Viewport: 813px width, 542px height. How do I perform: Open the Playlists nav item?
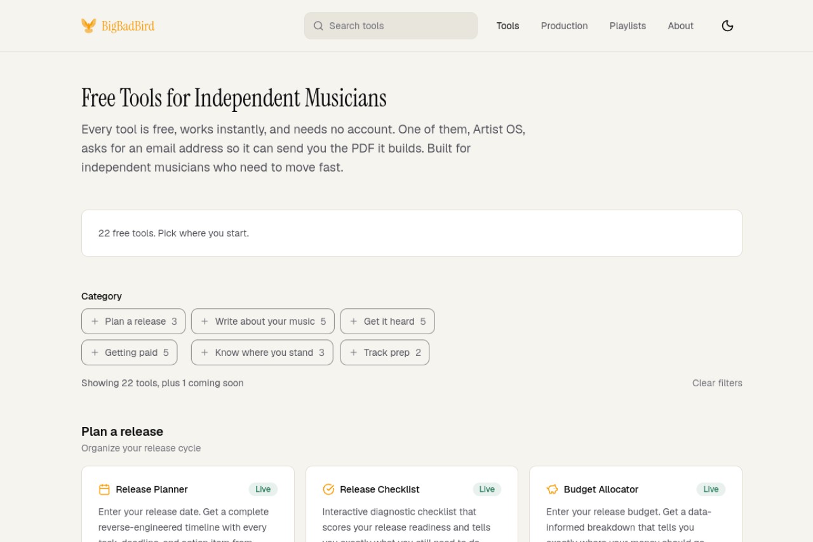pos(628,26)
